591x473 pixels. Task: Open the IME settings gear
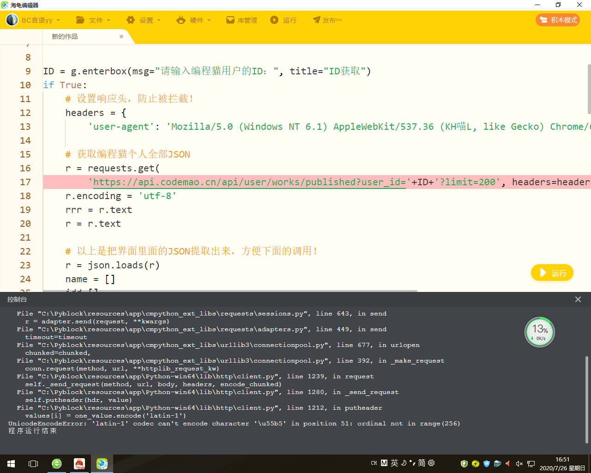point(431,463)
